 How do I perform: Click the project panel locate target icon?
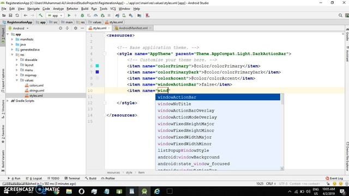61,28
